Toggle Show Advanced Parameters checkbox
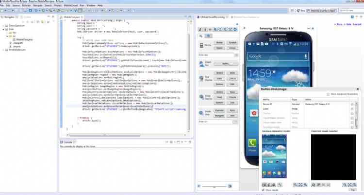The width and height of the screenshot is (364, 195). coord(328,94)
